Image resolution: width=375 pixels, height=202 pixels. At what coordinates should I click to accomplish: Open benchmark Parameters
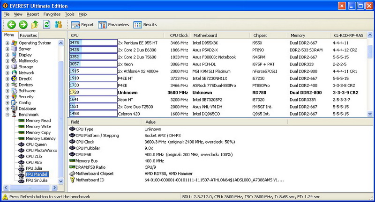[x=113, y=25]
